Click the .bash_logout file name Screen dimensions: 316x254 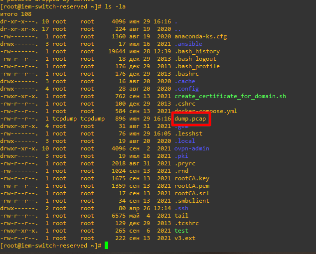[195, 59]
